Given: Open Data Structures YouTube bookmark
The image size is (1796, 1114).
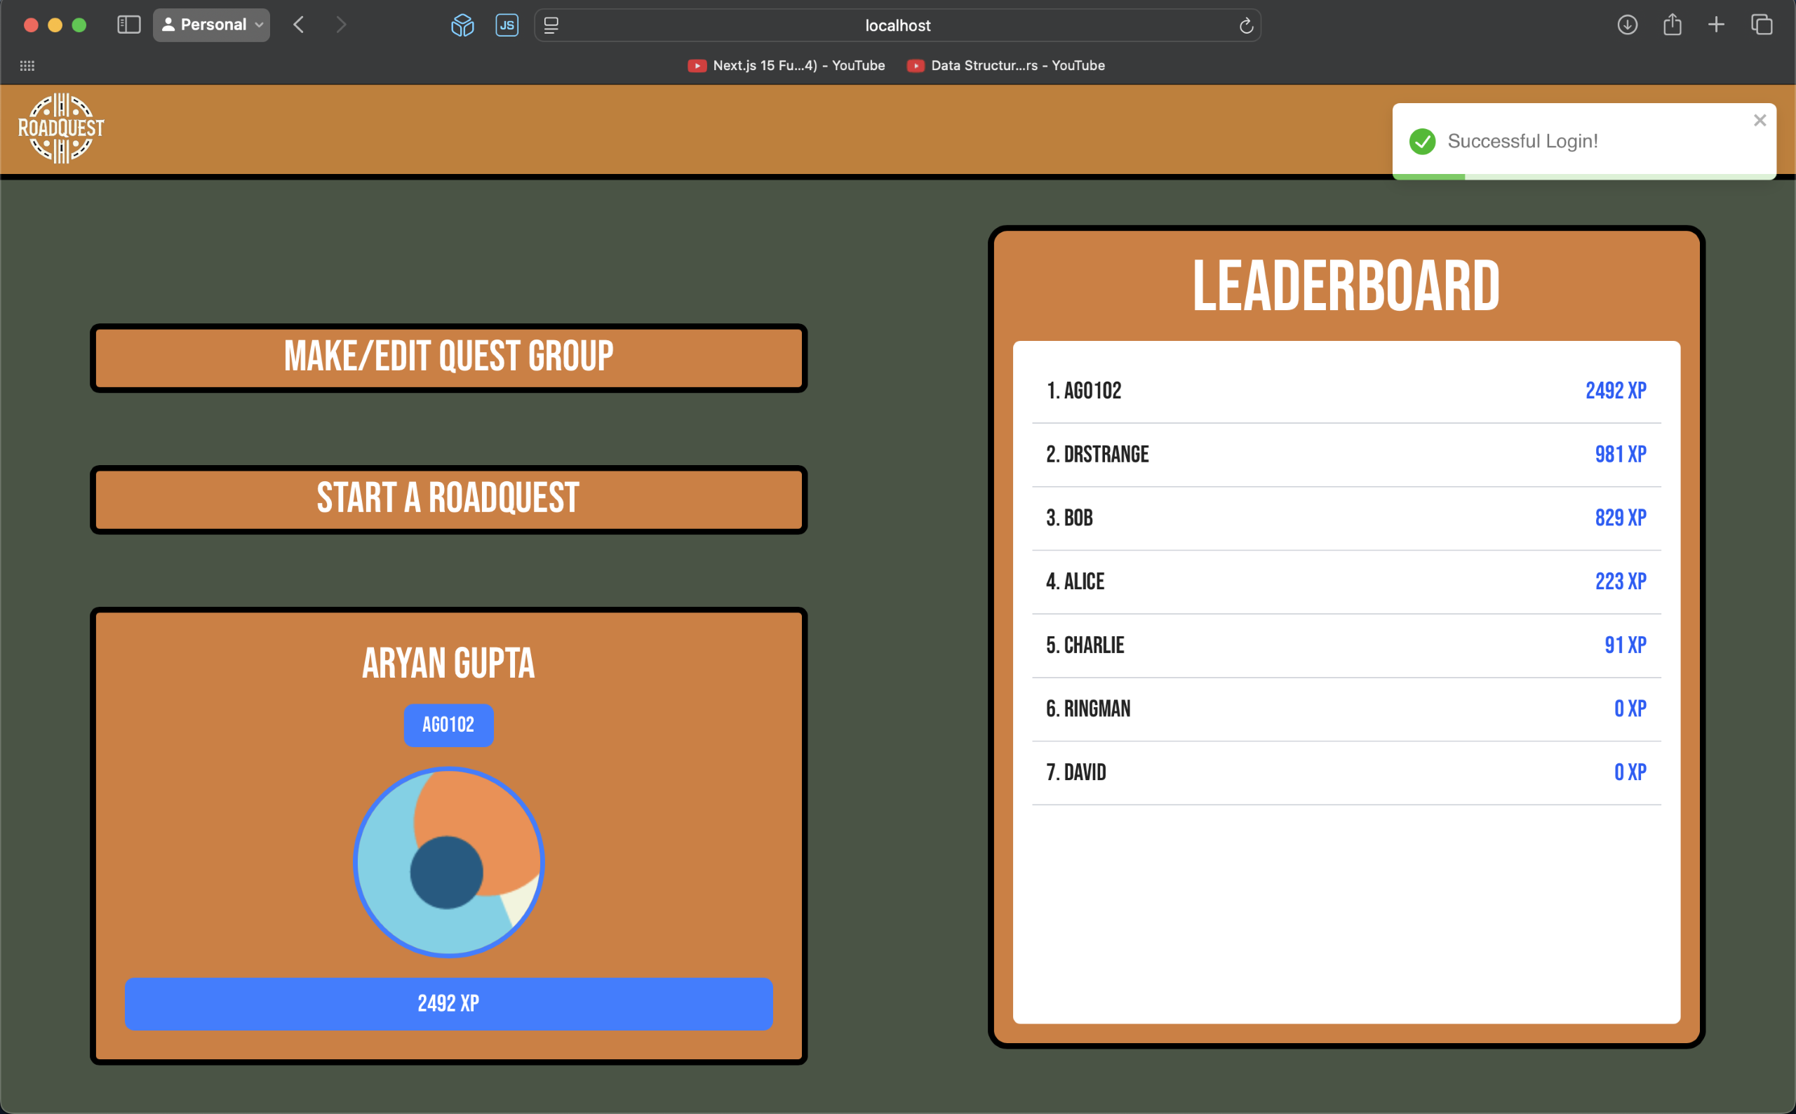Looking at the screenshot, I should (x=1005, y=65).
